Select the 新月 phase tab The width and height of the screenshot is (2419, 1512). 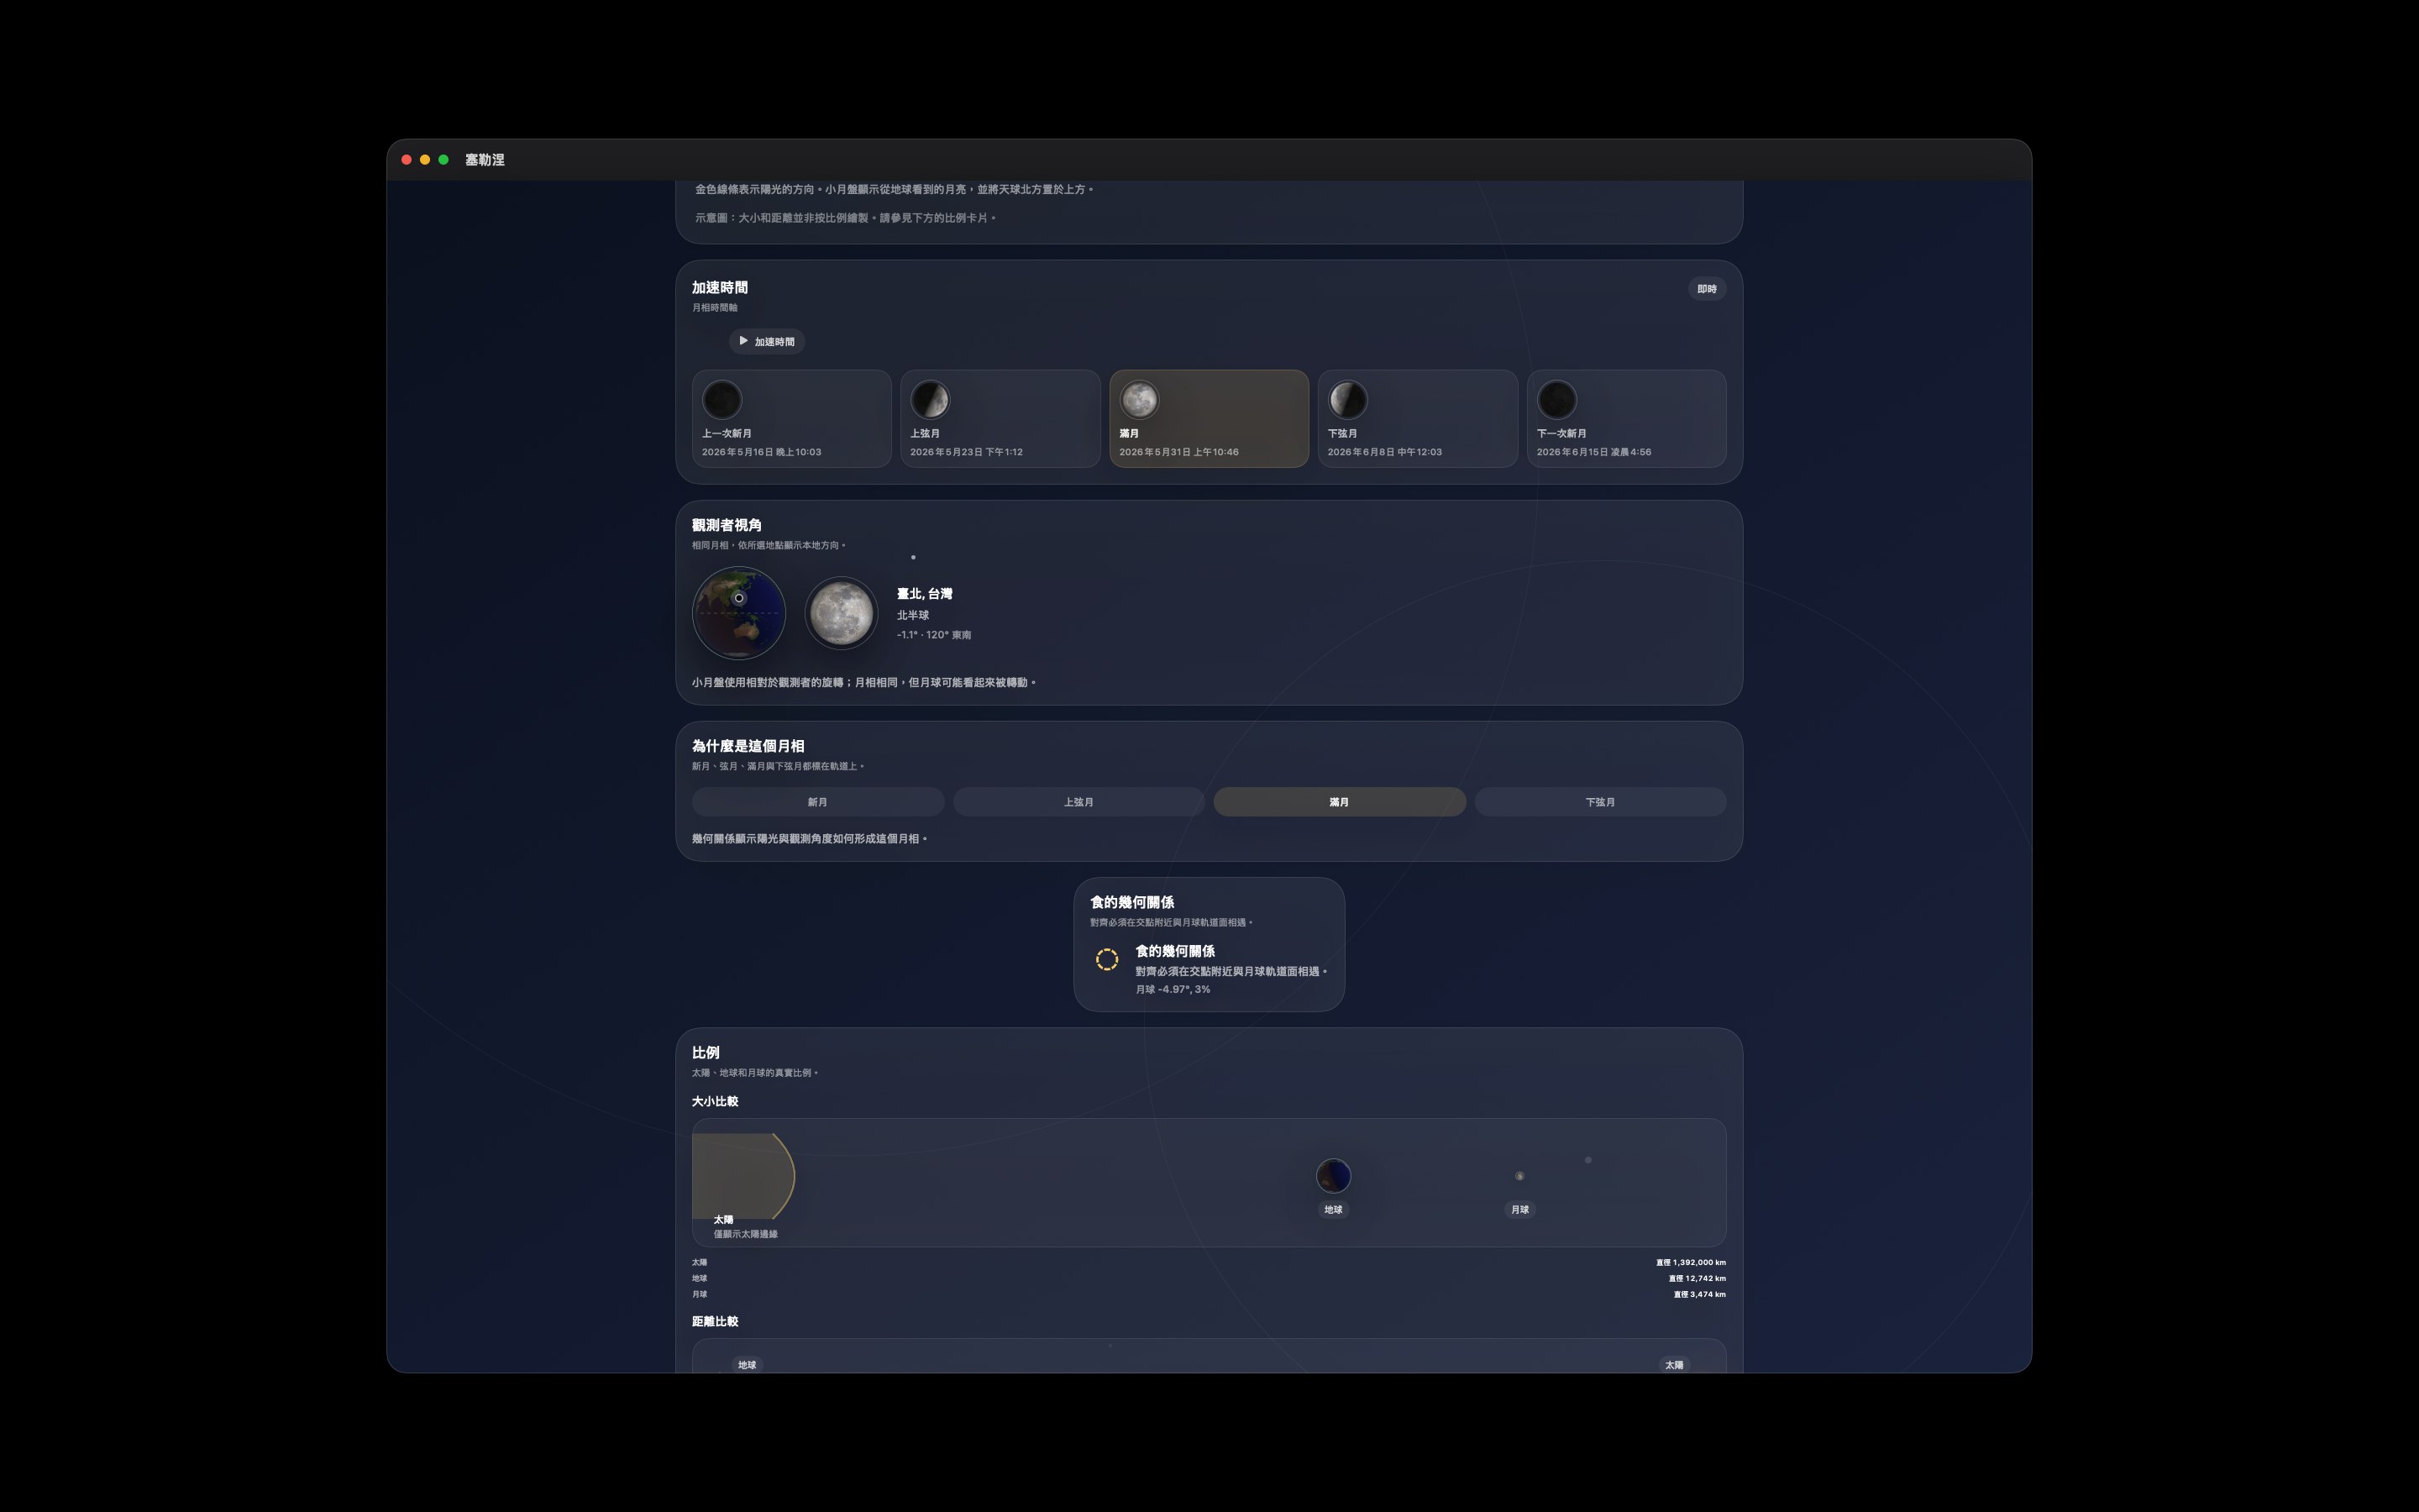pos(817,802)
